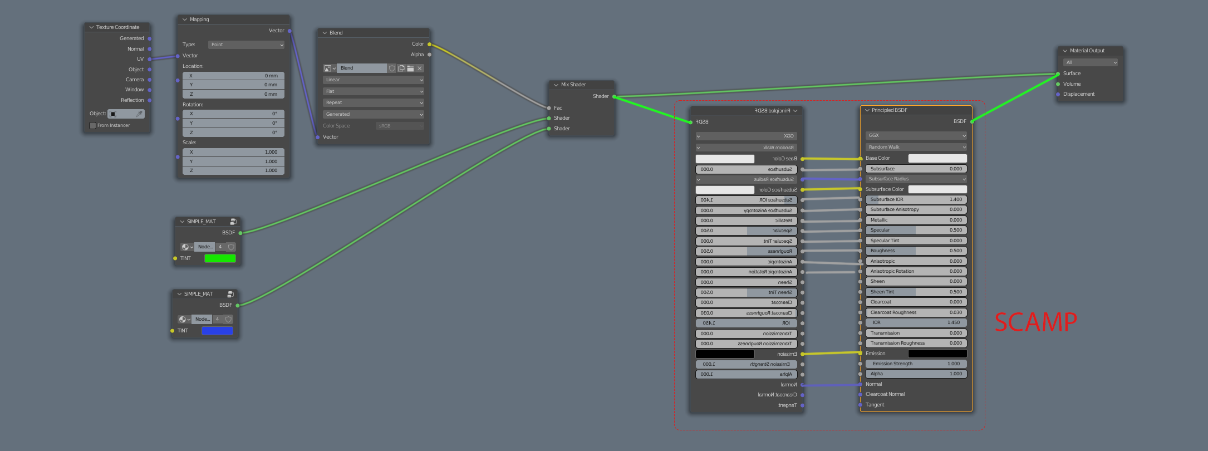Browse node trees in blue-tint SIMPLE_MAT node
Image resolution: width=1208 pixels, height=451 pixels.
click(184, 320)
